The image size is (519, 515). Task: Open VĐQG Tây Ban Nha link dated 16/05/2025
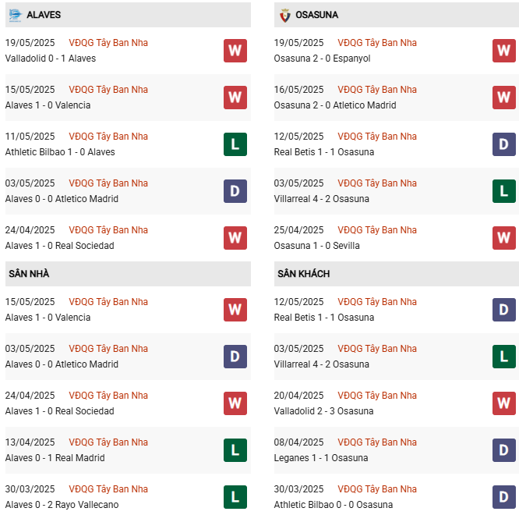[377, 90]
